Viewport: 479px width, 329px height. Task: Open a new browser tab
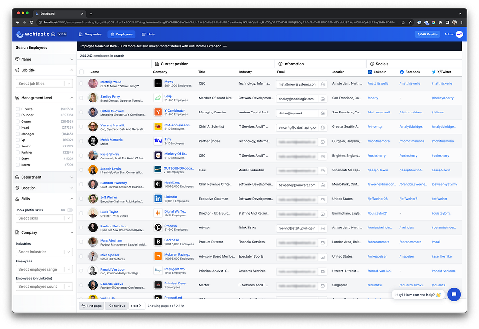pos(91,14)
